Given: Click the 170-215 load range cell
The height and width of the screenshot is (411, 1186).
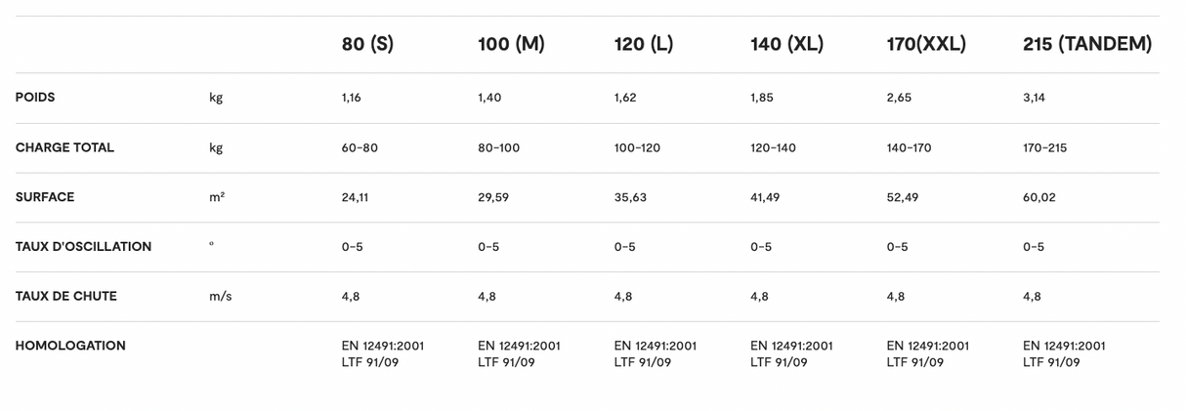Looking at the screenshot, I should coord(1044,147).
